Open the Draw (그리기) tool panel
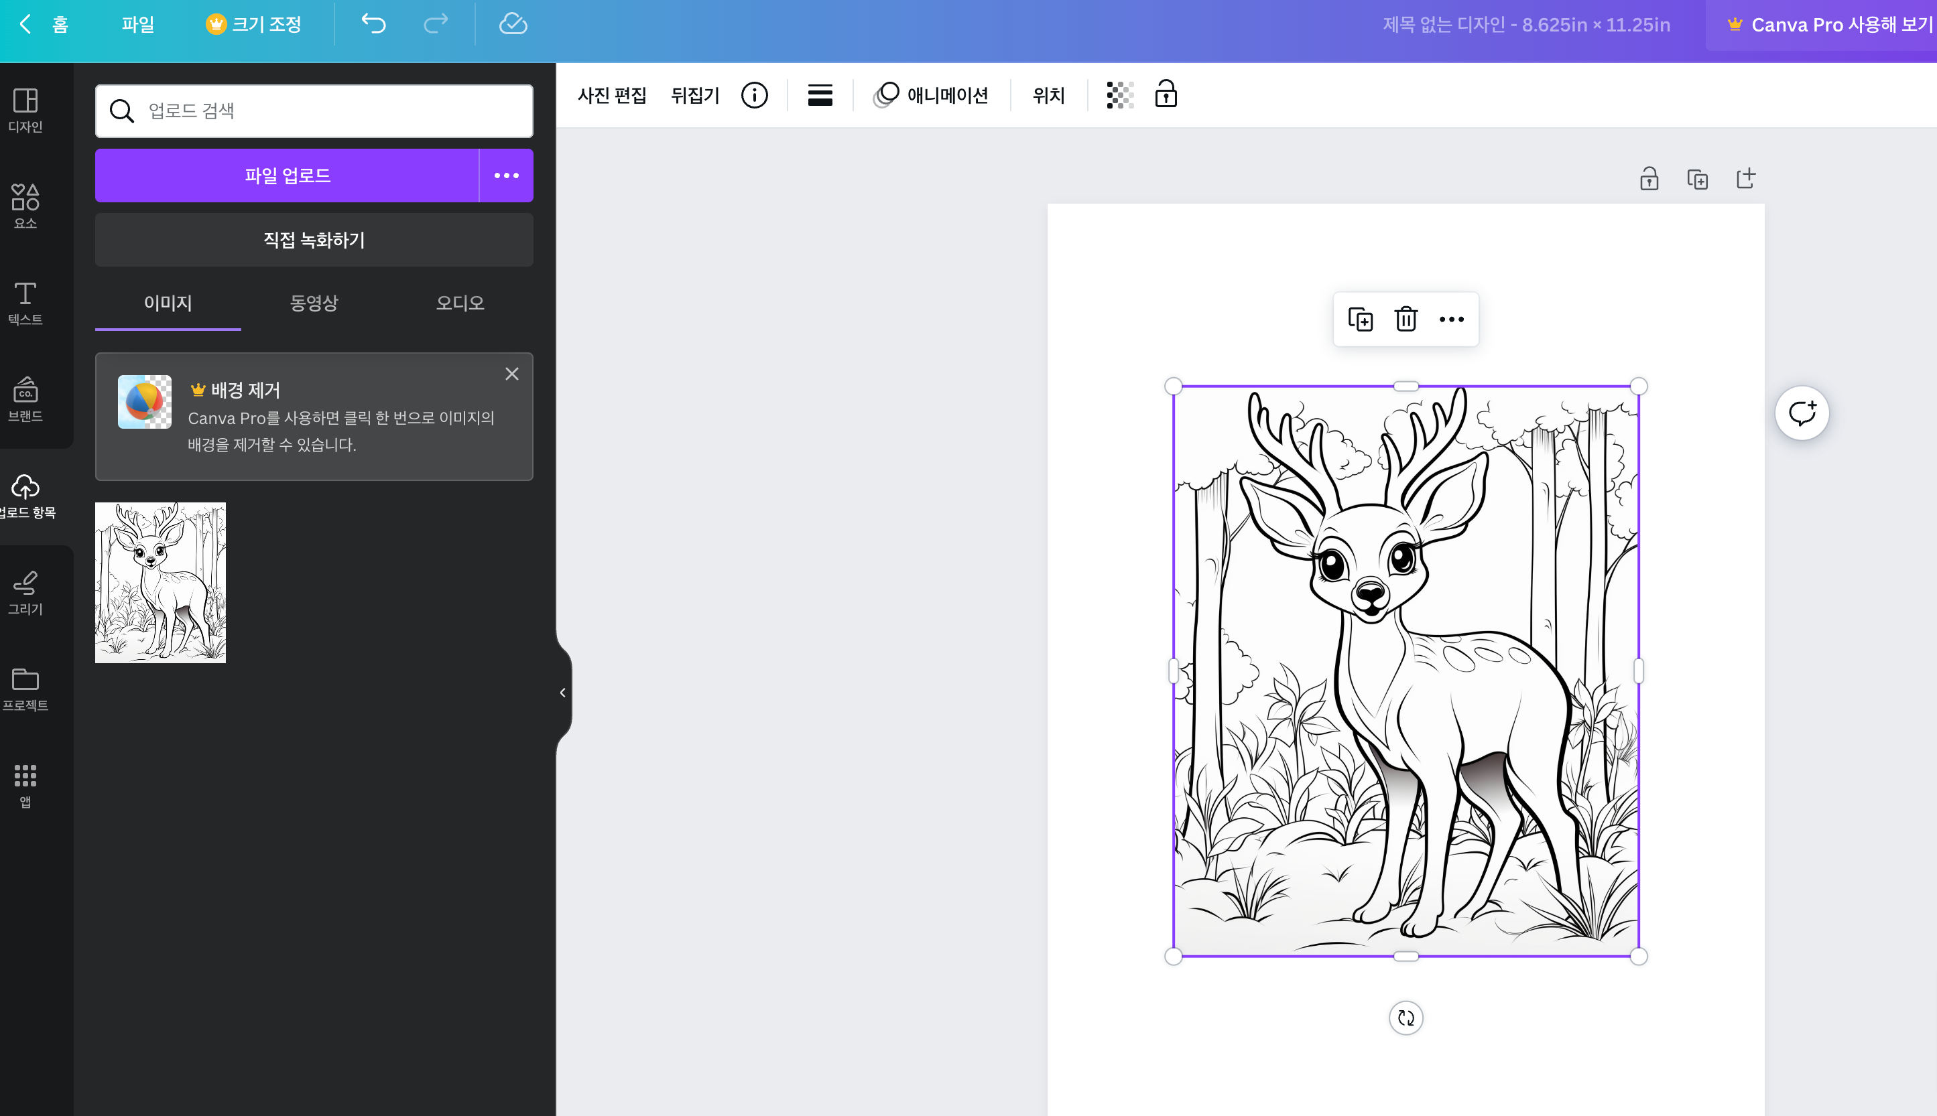Screen dimensions: 1937x1116 (25, 591)
